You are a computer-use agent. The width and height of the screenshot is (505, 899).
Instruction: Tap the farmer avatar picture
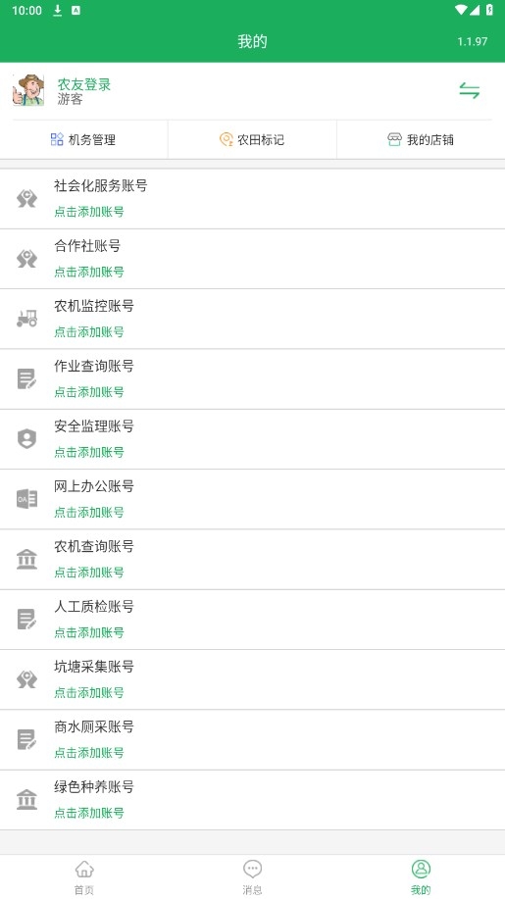(x=28, y=90)
